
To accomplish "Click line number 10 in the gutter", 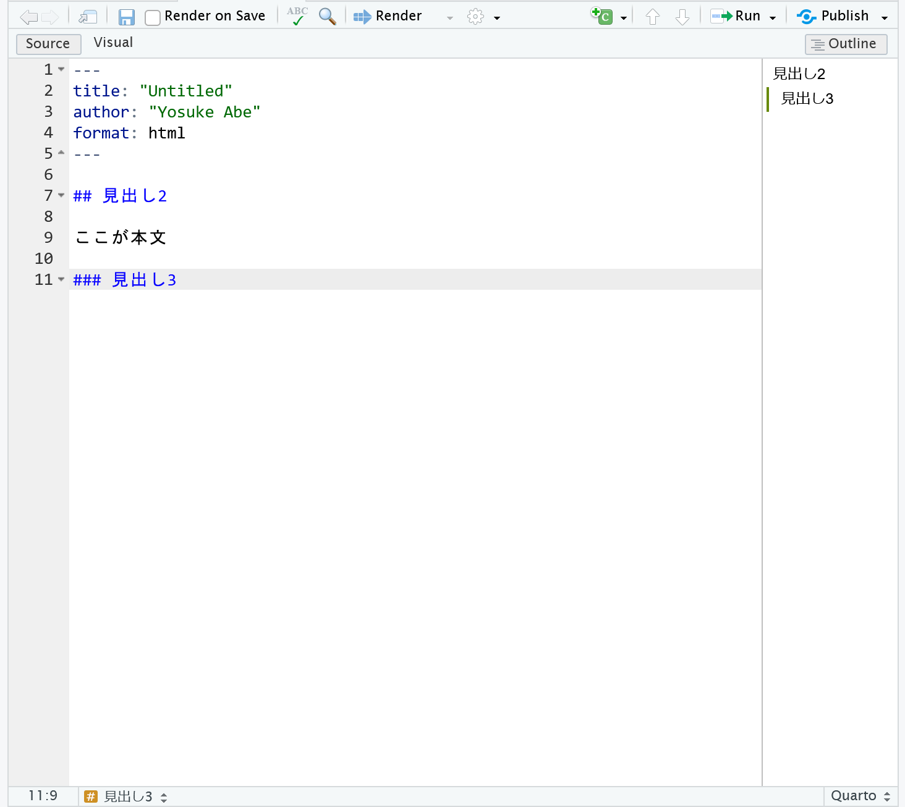I will (x=44, y=259).
